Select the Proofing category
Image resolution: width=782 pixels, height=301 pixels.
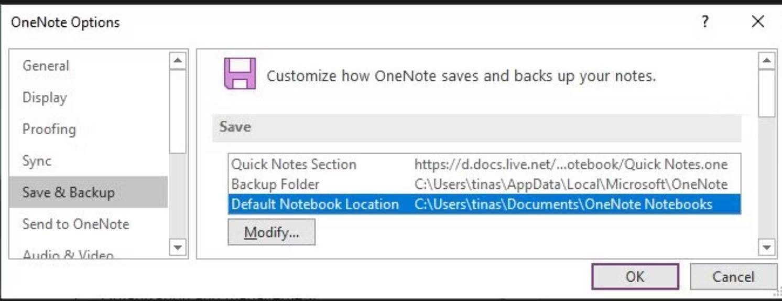(x=49, y=129)
